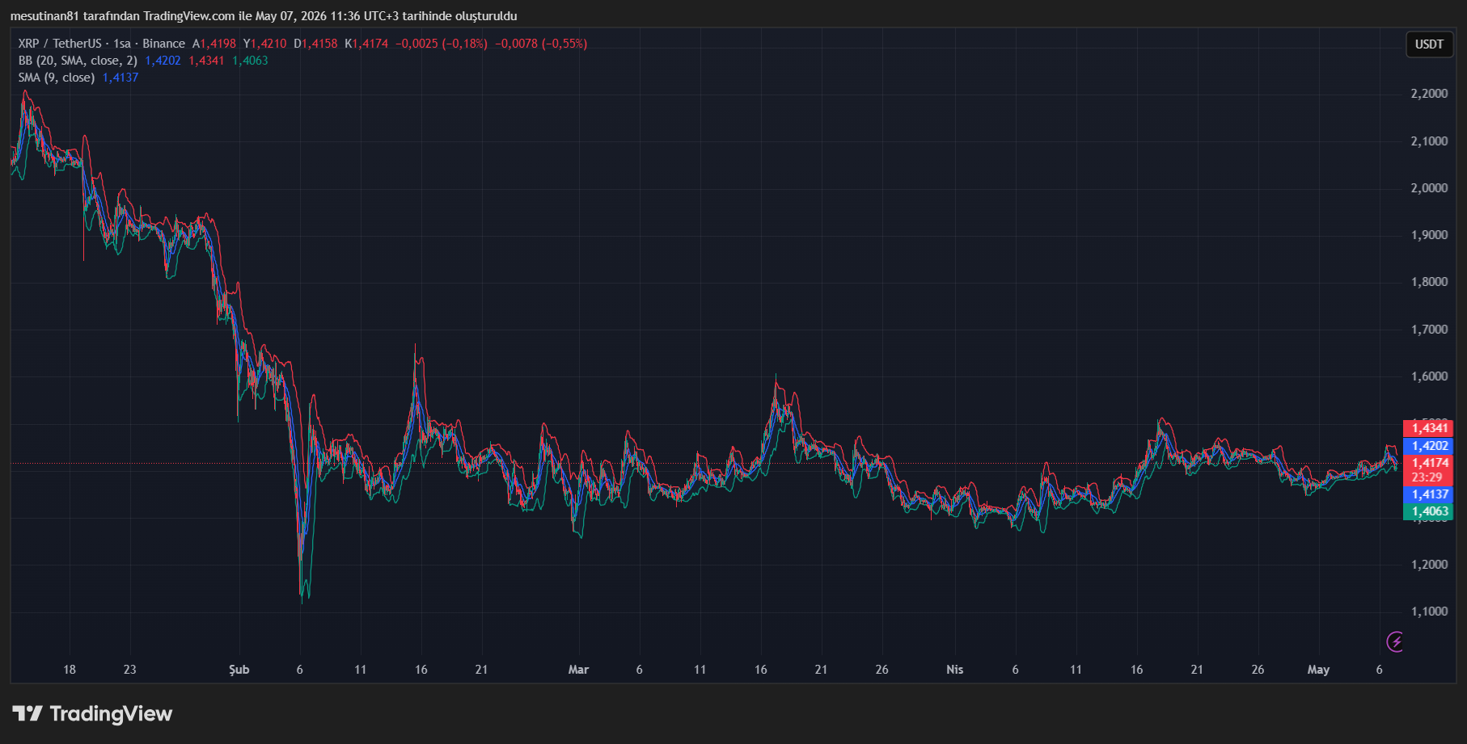1467x744 pixels.
Task: Click the Mar month label on time axis
Action: [578, 670]
